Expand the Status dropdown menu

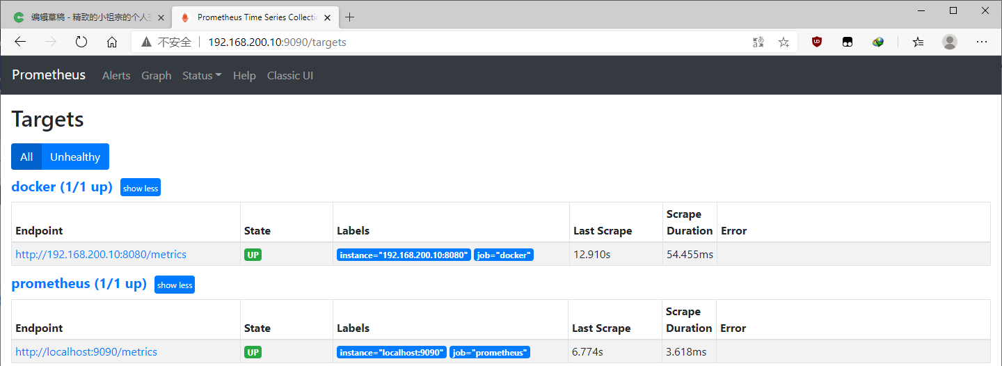[202, 75]
